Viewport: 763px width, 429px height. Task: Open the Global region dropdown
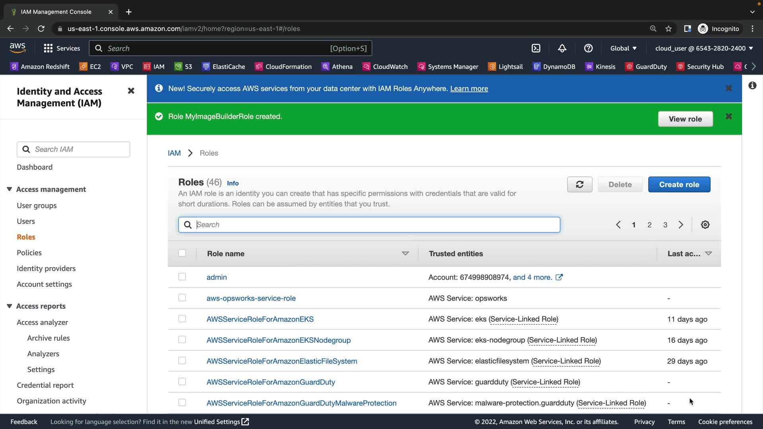click(x=623, y=48)
